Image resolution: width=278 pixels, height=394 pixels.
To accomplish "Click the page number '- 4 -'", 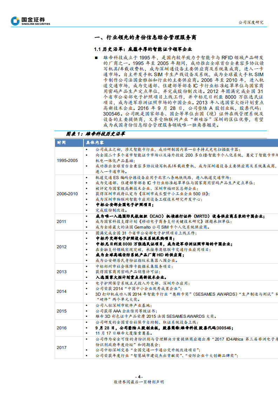I will click(x=139, y=377).
